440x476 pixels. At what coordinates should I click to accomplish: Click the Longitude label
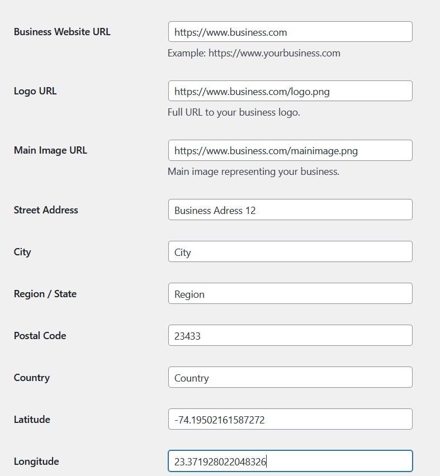tap(36, 461)
